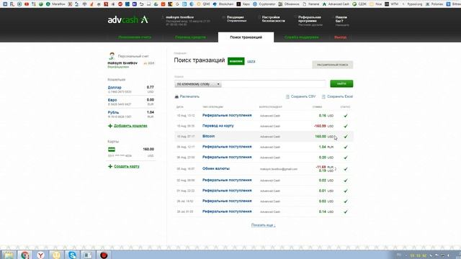Click the status checkmark on Обмен валюты row
The width and height of the screenshot is (461, 259).
[x=346, y=169]
